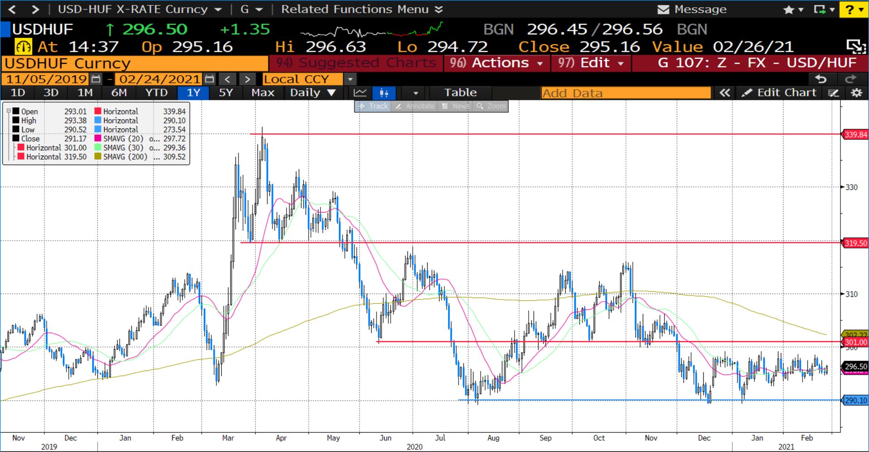Open the export window icon menu

(824, 10)
